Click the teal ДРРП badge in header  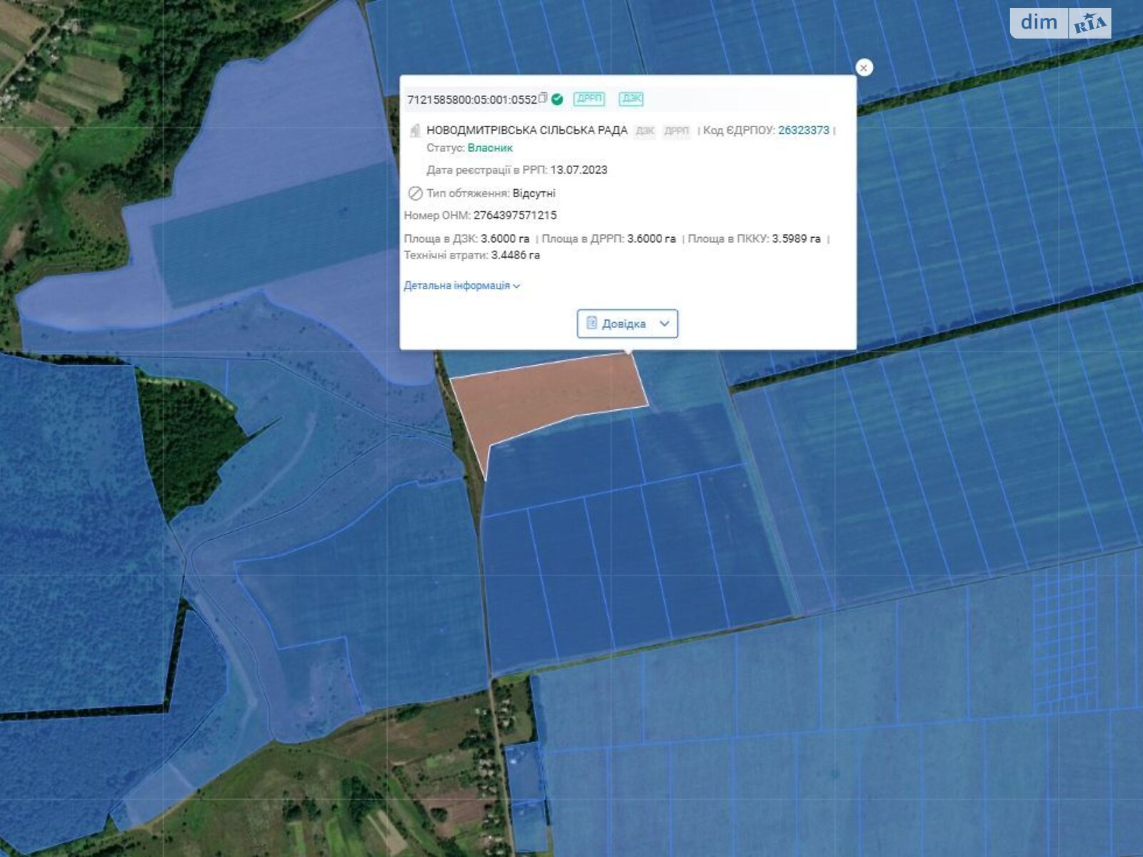tap(589, 99)
